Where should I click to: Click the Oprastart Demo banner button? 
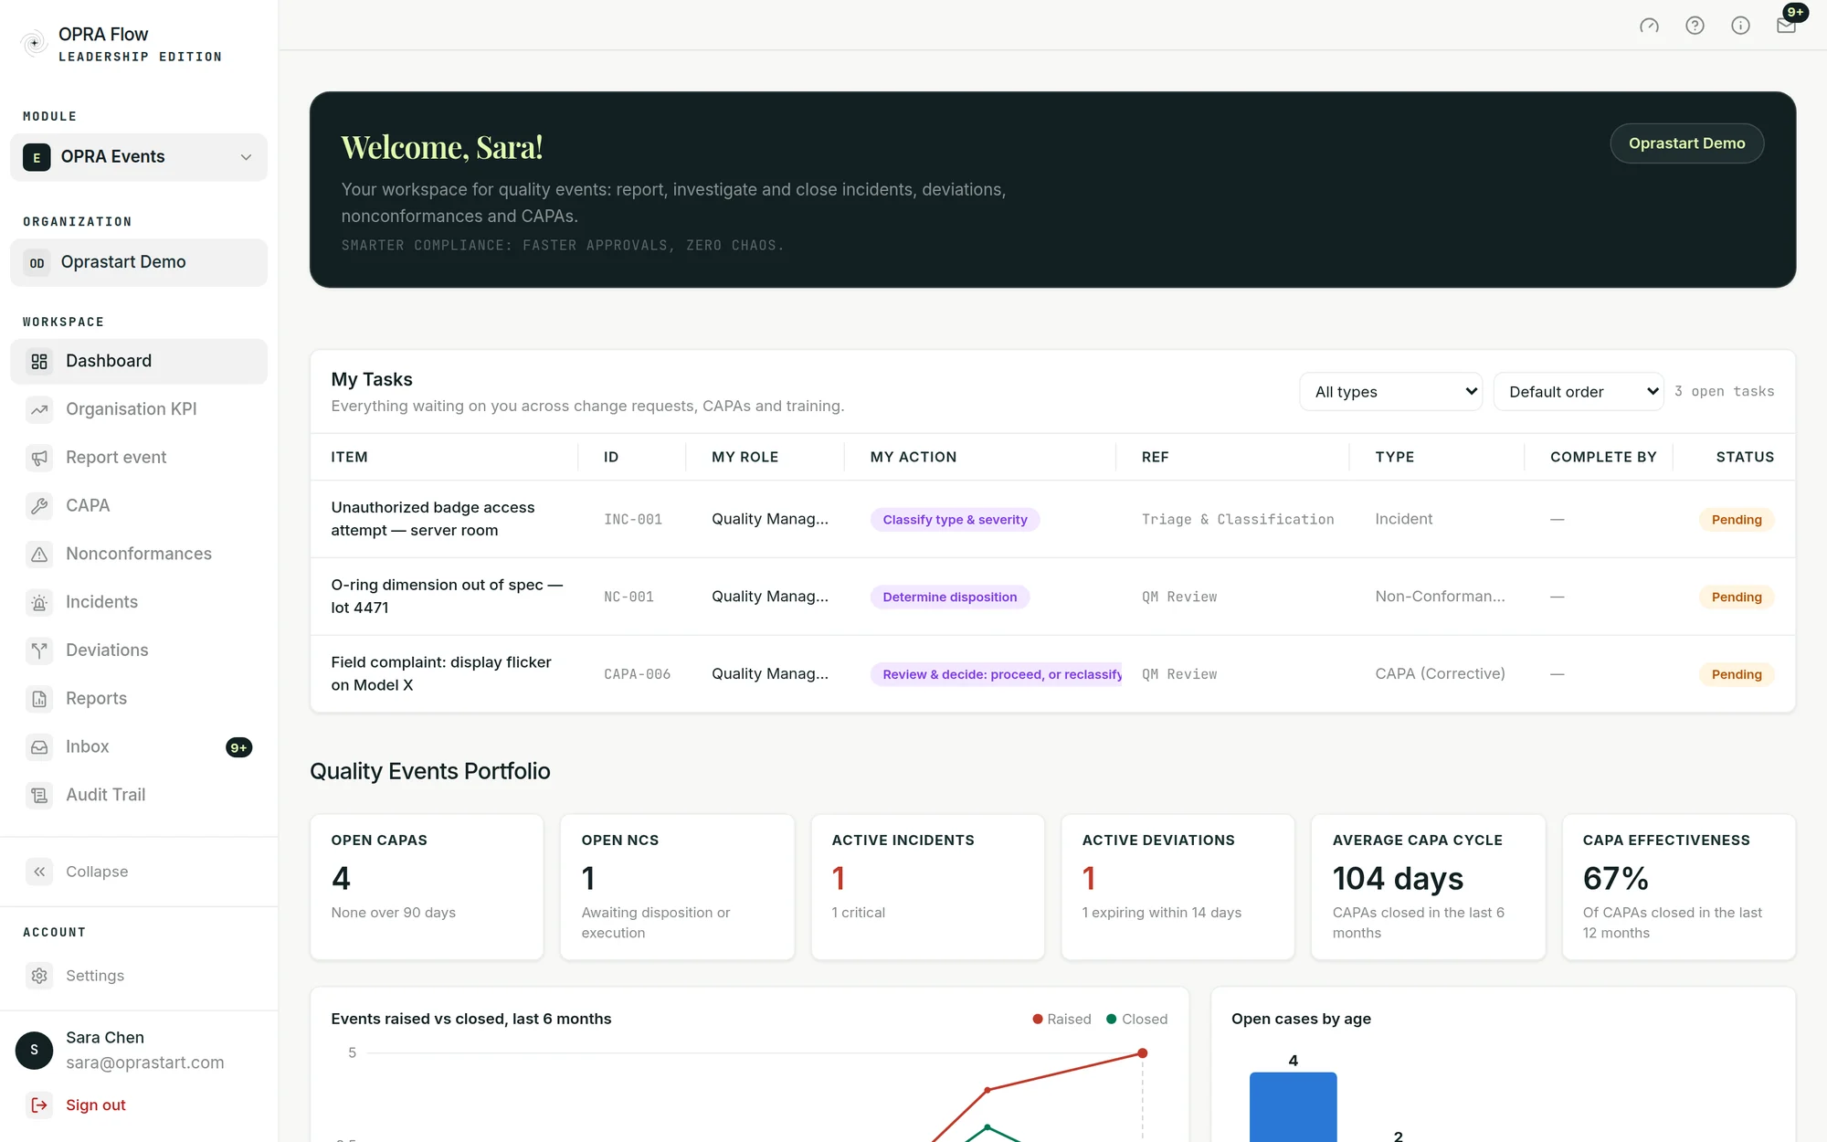coord(1686,143)
